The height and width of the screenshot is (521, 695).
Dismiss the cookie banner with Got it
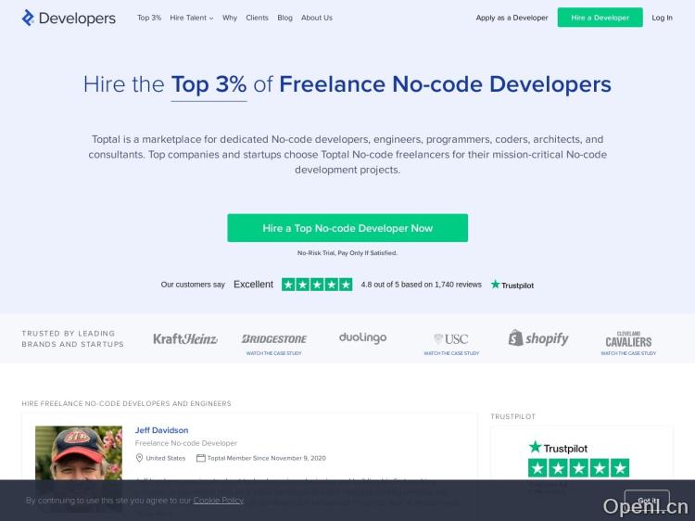pyautogui.click(x=647, y=501)
